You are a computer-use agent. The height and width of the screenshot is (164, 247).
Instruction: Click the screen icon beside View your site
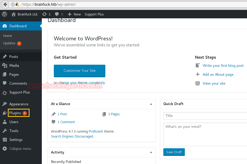pyautogui.click(x=198, y=83)
